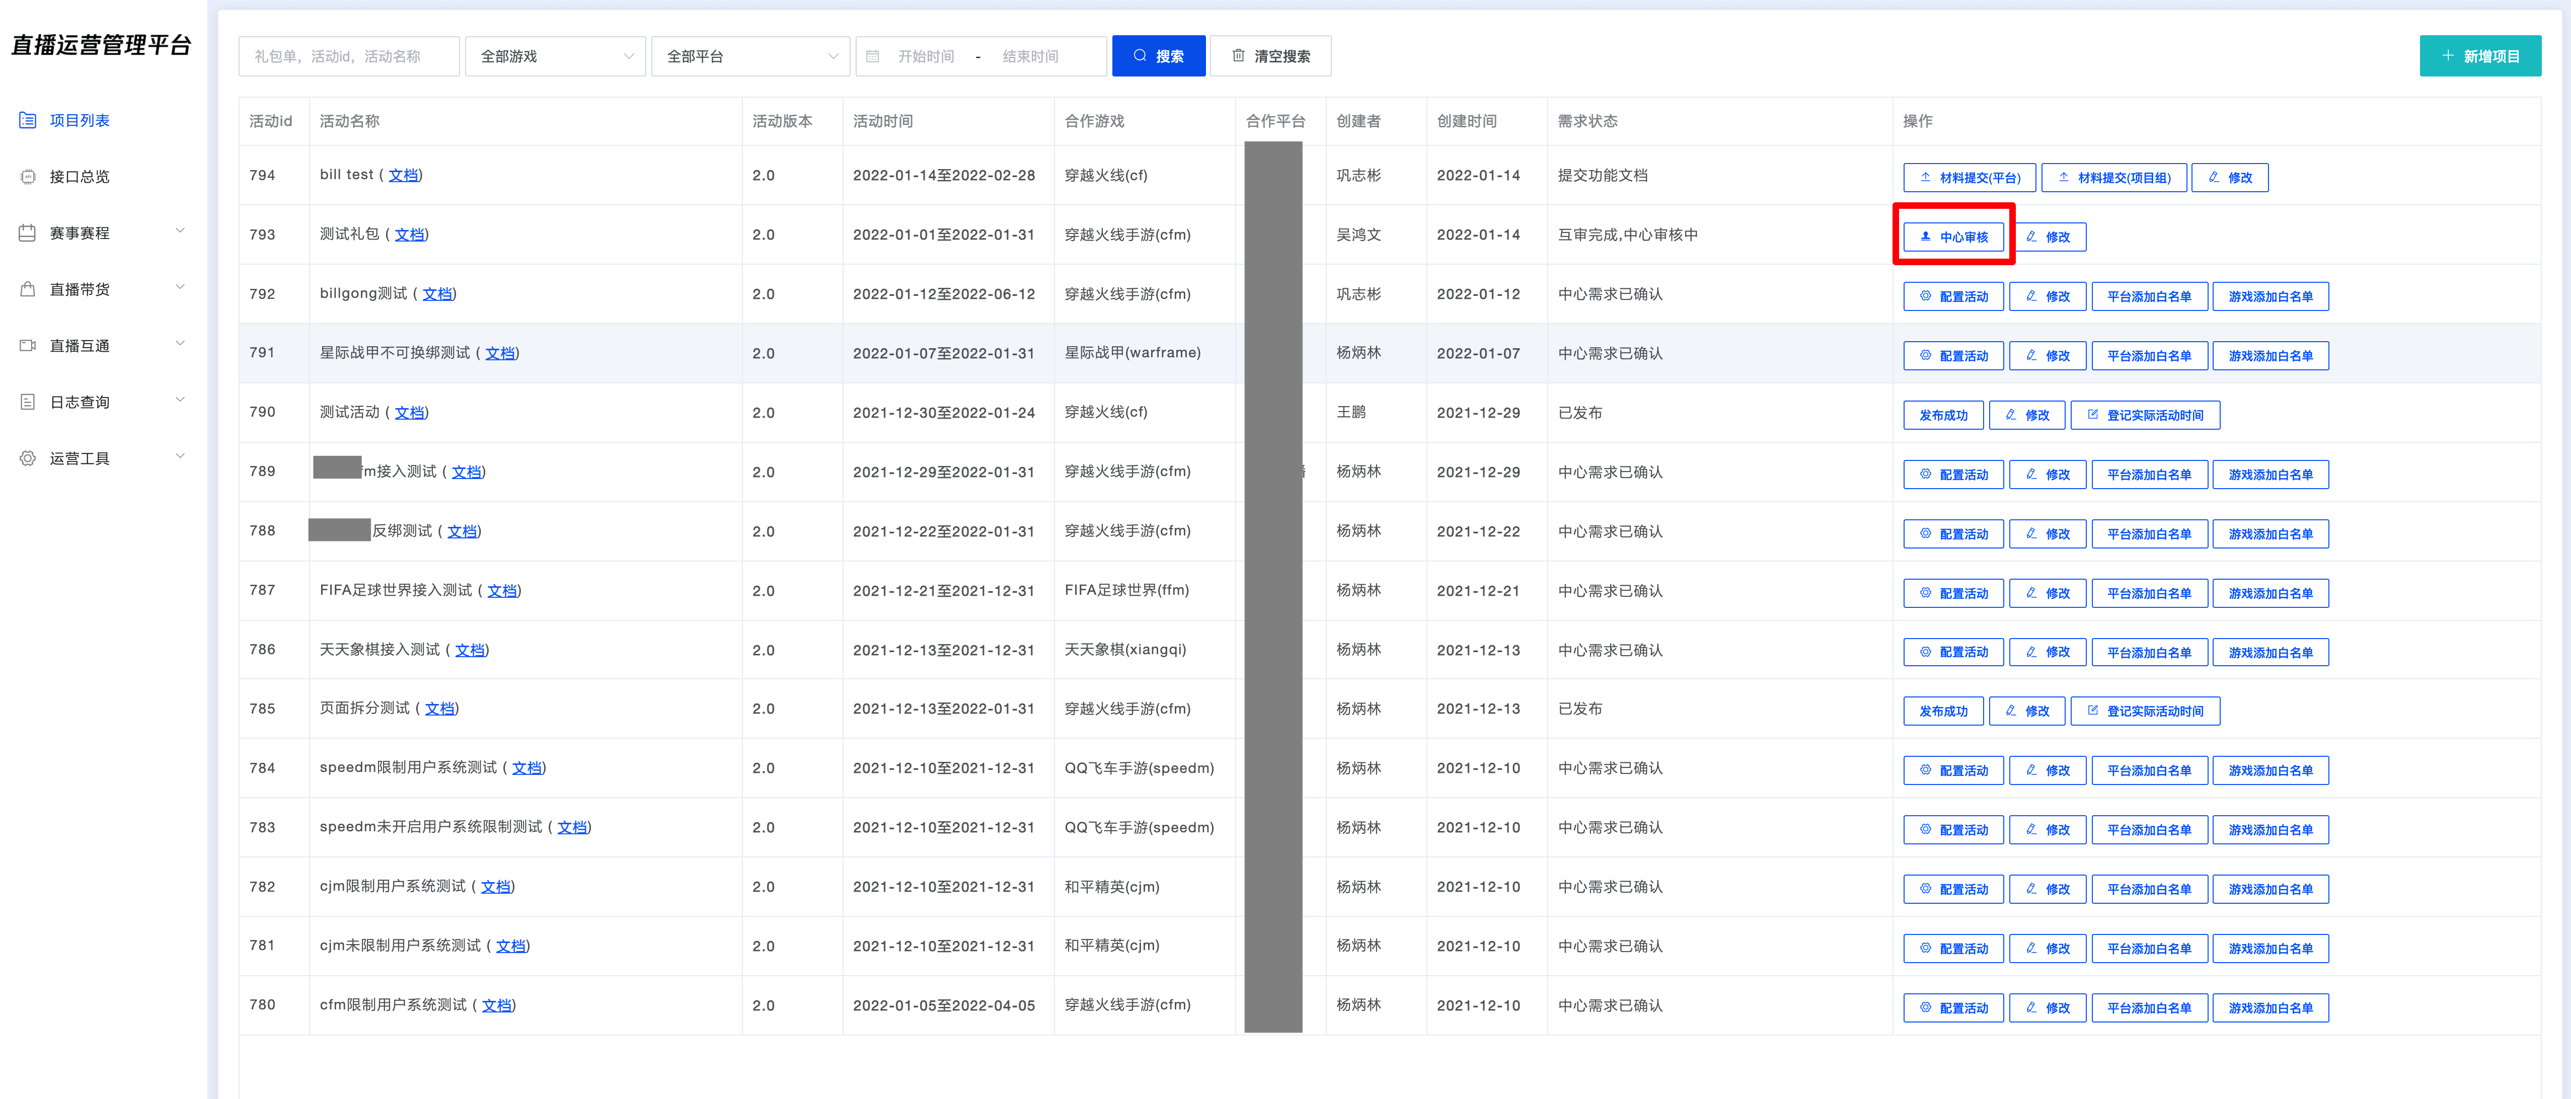The height and width of the screenshot is (1099, 2571).
Task: Click pencil icon in row 783 修改
Action: click(2031, 829)
